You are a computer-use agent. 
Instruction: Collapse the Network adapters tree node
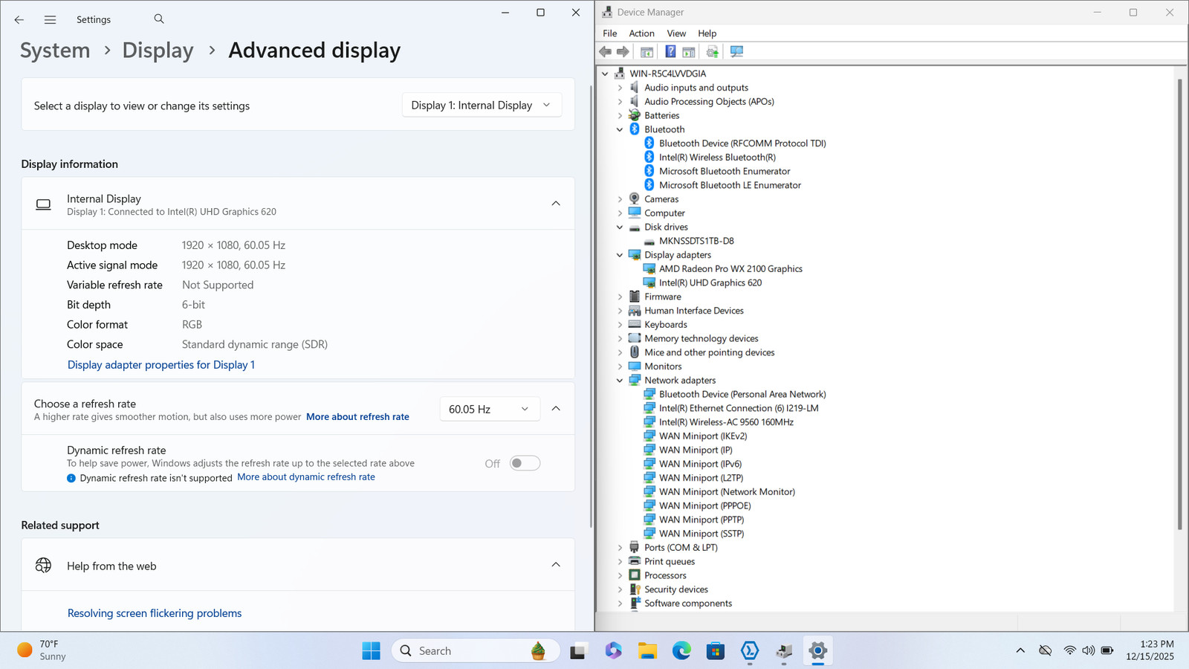620,381
